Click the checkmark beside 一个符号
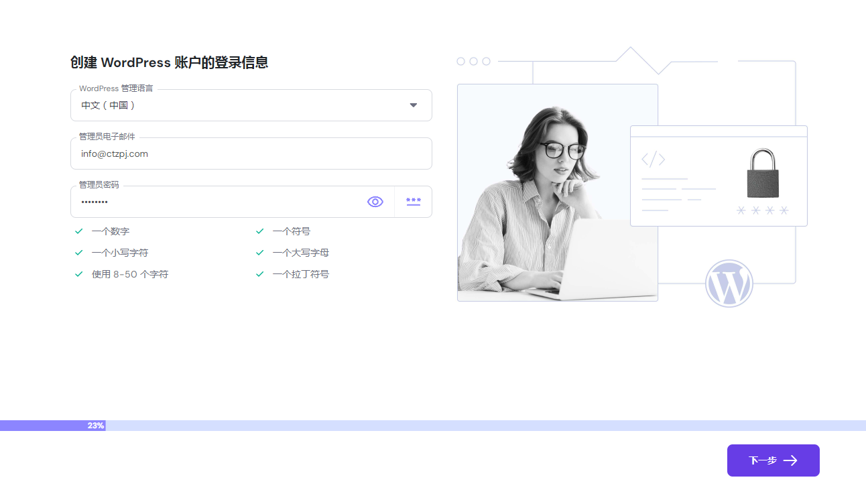This screenshot has height=498, width=866. click(x=260, y=231)
